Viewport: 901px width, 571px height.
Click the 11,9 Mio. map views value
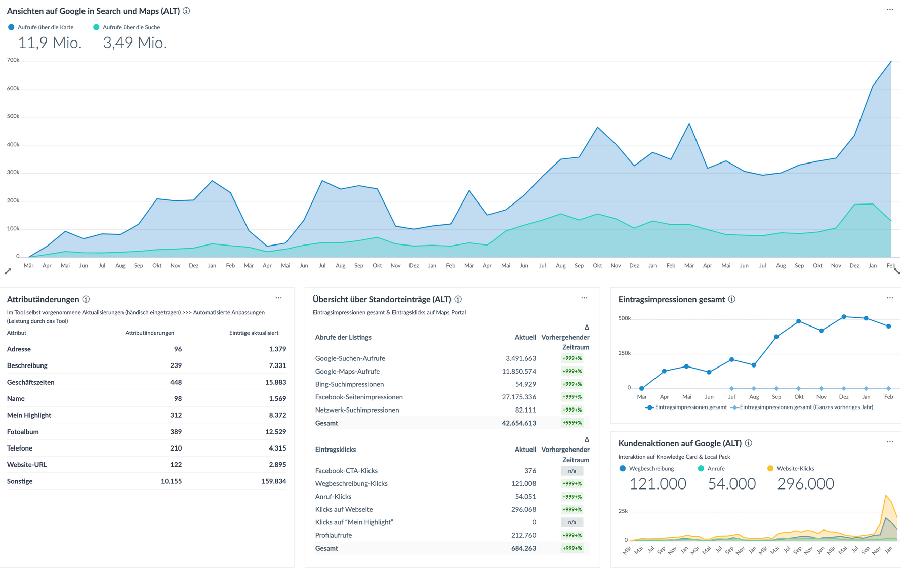[x=50, y=43]
